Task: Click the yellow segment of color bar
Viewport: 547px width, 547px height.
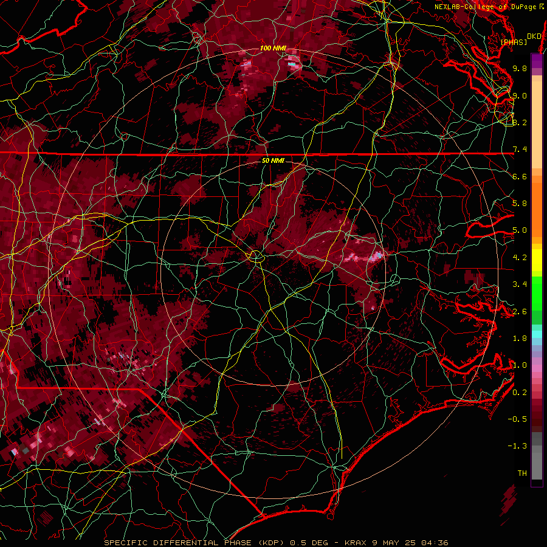Action: pyautogui.click(x=537, y=260)
